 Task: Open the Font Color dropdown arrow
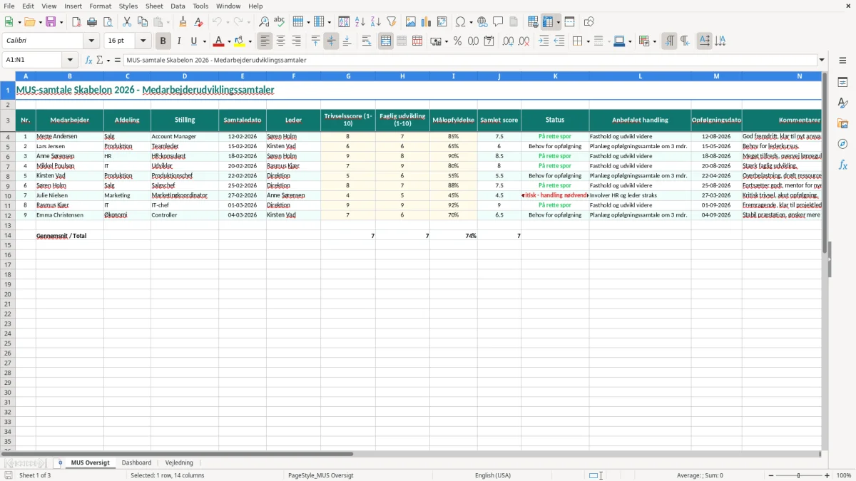(229, 41)
